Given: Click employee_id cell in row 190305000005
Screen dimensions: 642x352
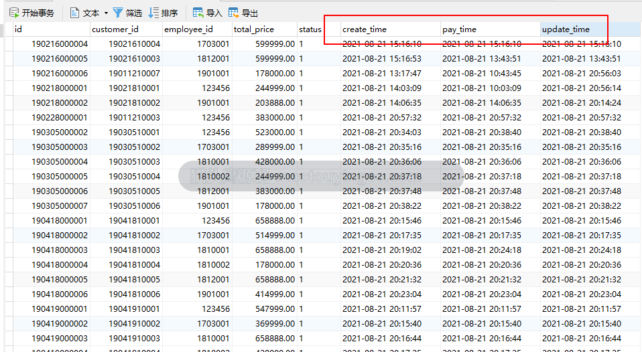Looking at the screenshot, I should click(x=197, y=177).
